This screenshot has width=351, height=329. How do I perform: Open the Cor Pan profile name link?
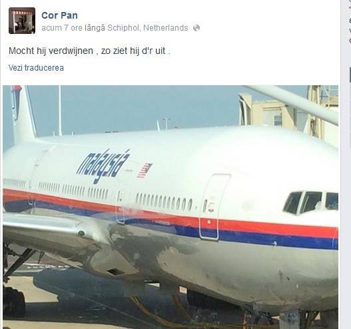[x=59, y=15]
